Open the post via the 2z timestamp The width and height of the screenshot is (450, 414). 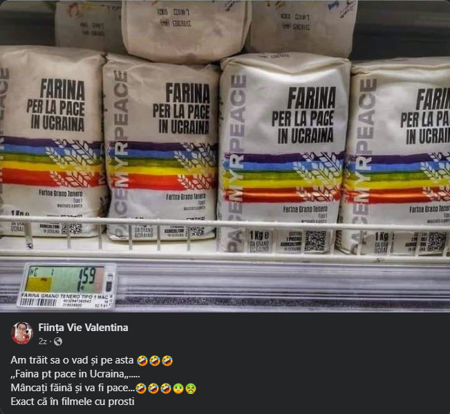click(x=42, y=341)
